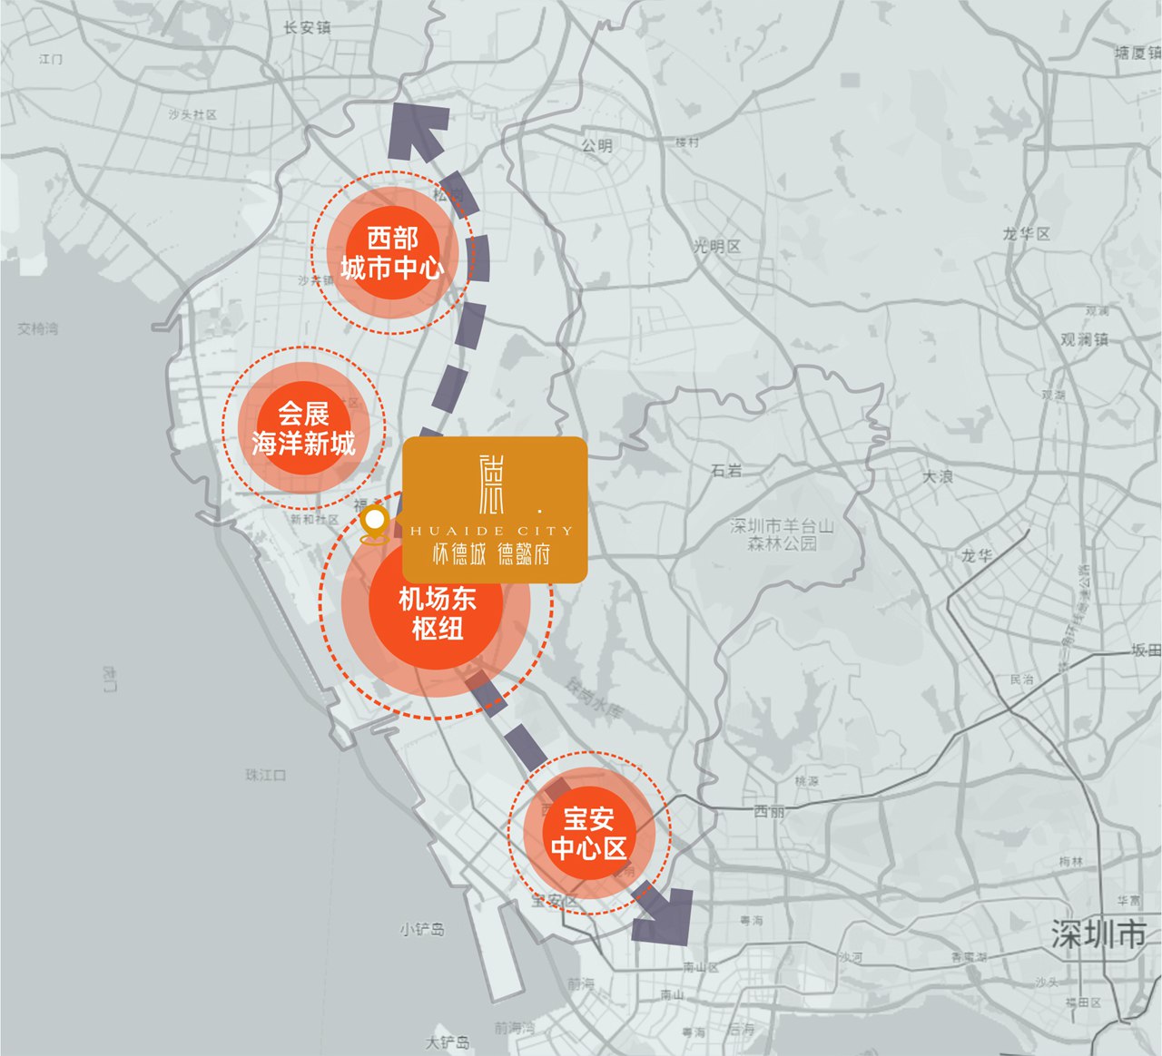The width and height of the screenshot is (1162, 1056).
Task: Click the upward purple arrow head
Action: point(416,131)
